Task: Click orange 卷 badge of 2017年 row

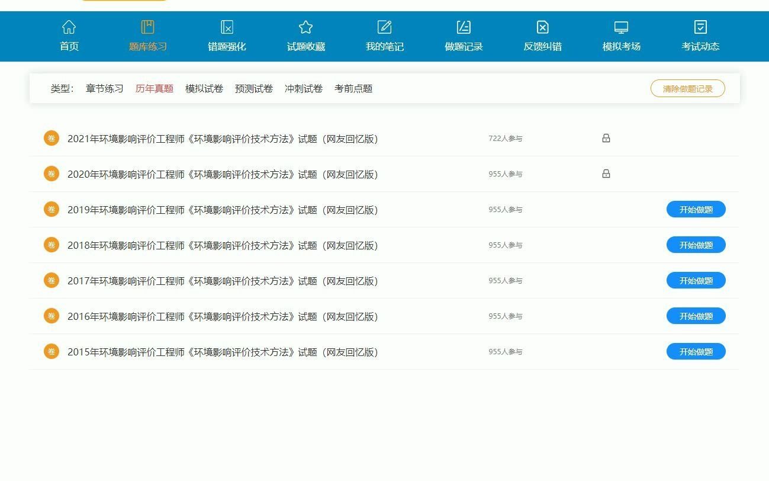Action: point(52,280)
